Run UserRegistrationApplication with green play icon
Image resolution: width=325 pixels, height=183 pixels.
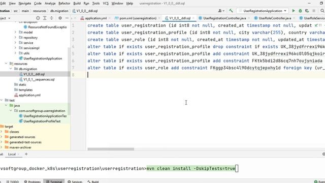click(294, 11)
